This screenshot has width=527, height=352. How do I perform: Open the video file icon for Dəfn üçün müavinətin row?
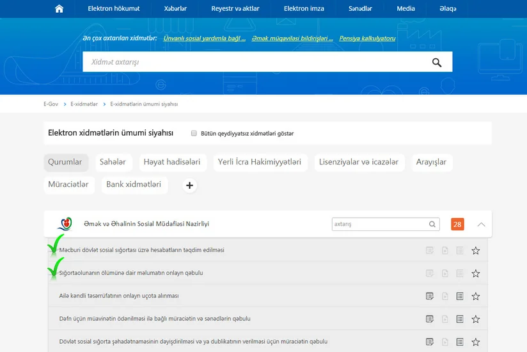445,319
